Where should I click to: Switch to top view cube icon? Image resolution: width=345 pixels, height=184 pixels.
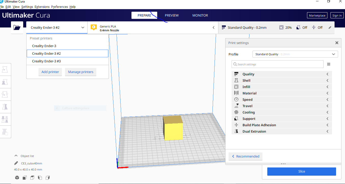(32, 178)
